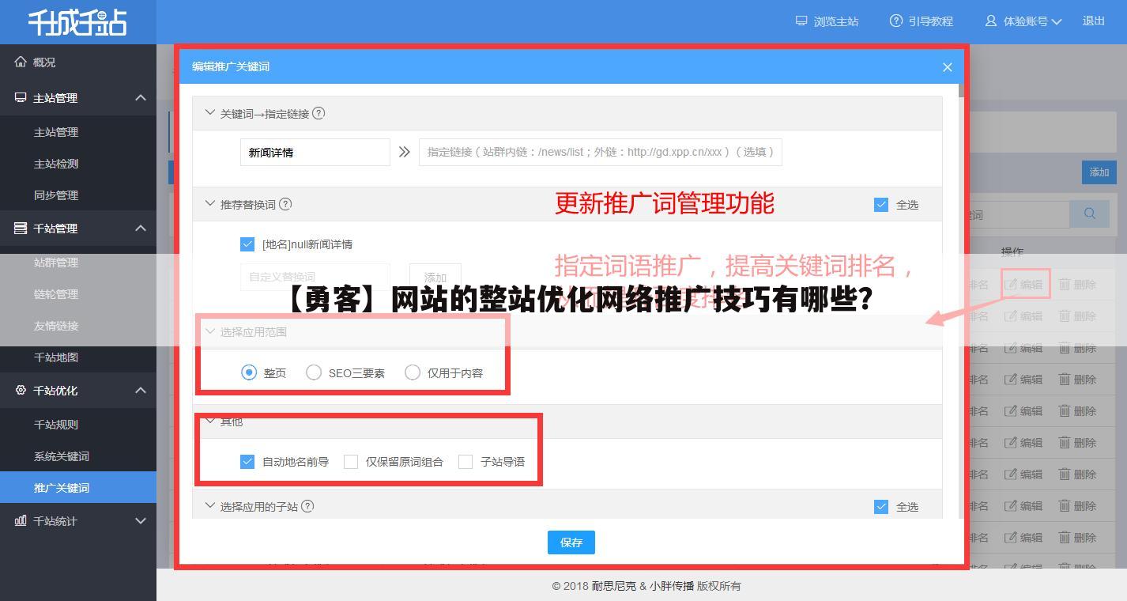Toggle 自动地名前导 checkbox
Image resolution: width=1127 pixels, height=601 pixels.
(x=247, y=461)
